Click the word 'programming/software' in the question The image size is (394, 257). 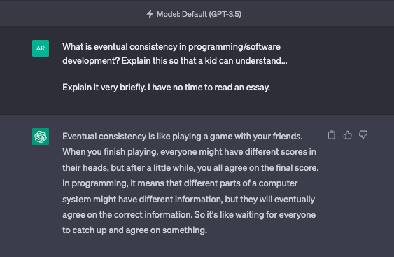click(x=234, y=47)
